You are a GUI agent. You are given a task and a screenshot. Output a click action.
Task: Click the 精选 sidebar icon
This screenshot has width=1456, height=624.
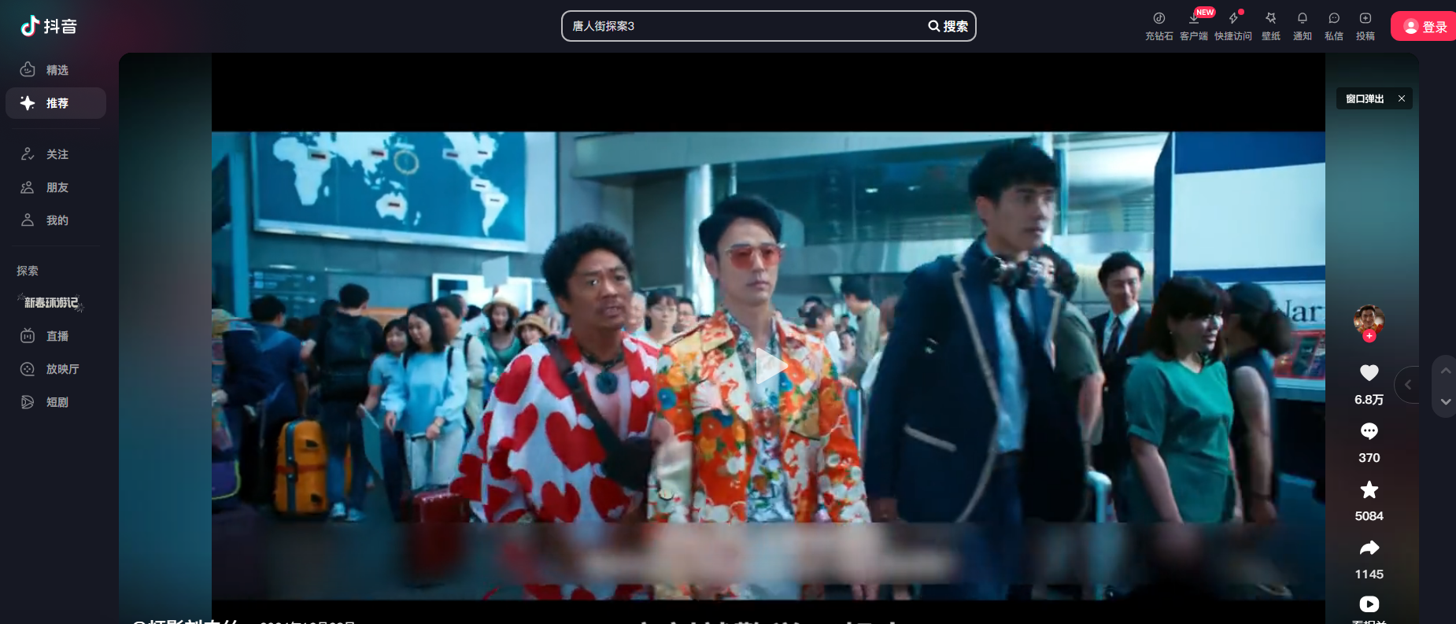tap(28, 69)
